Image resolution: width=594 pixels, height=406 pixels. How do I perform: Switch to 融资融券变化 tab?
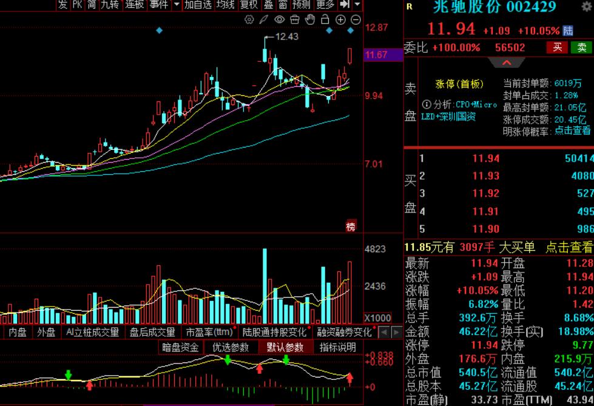pos(345,333)
